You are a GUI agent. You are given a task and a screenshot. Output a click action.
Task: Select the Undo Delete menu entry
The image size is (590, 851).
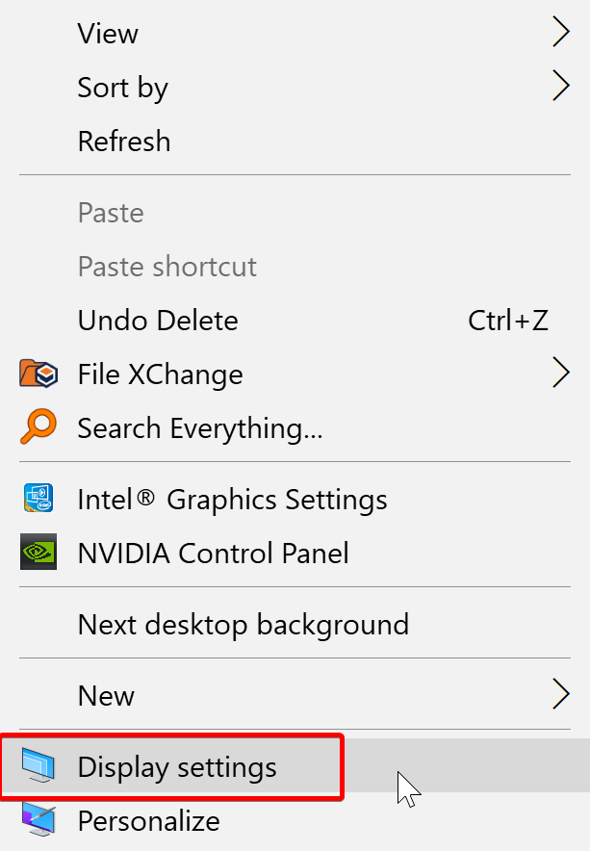click(158, 321)
